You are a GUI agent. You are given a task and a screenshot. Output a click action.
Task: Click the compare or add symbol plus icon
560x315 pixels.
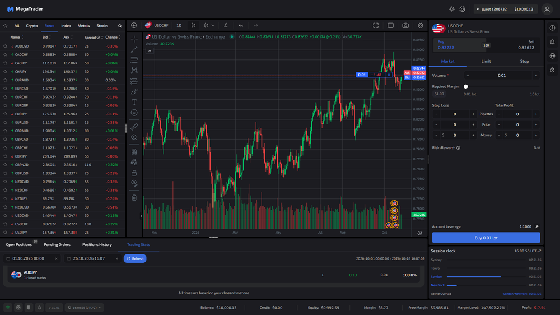click(x=134, y=25)
